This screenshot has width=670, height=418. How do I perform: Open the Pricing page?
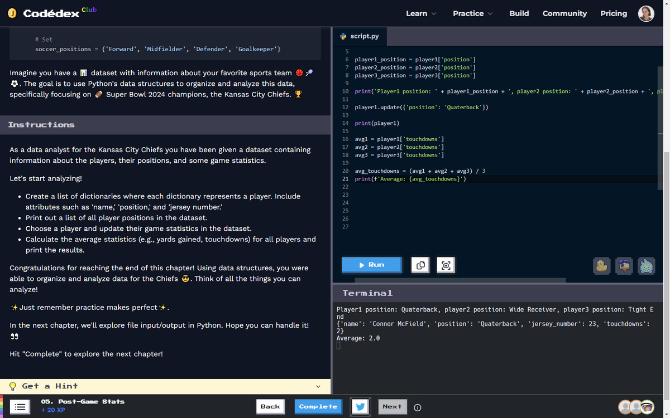[x=614, y=13]
